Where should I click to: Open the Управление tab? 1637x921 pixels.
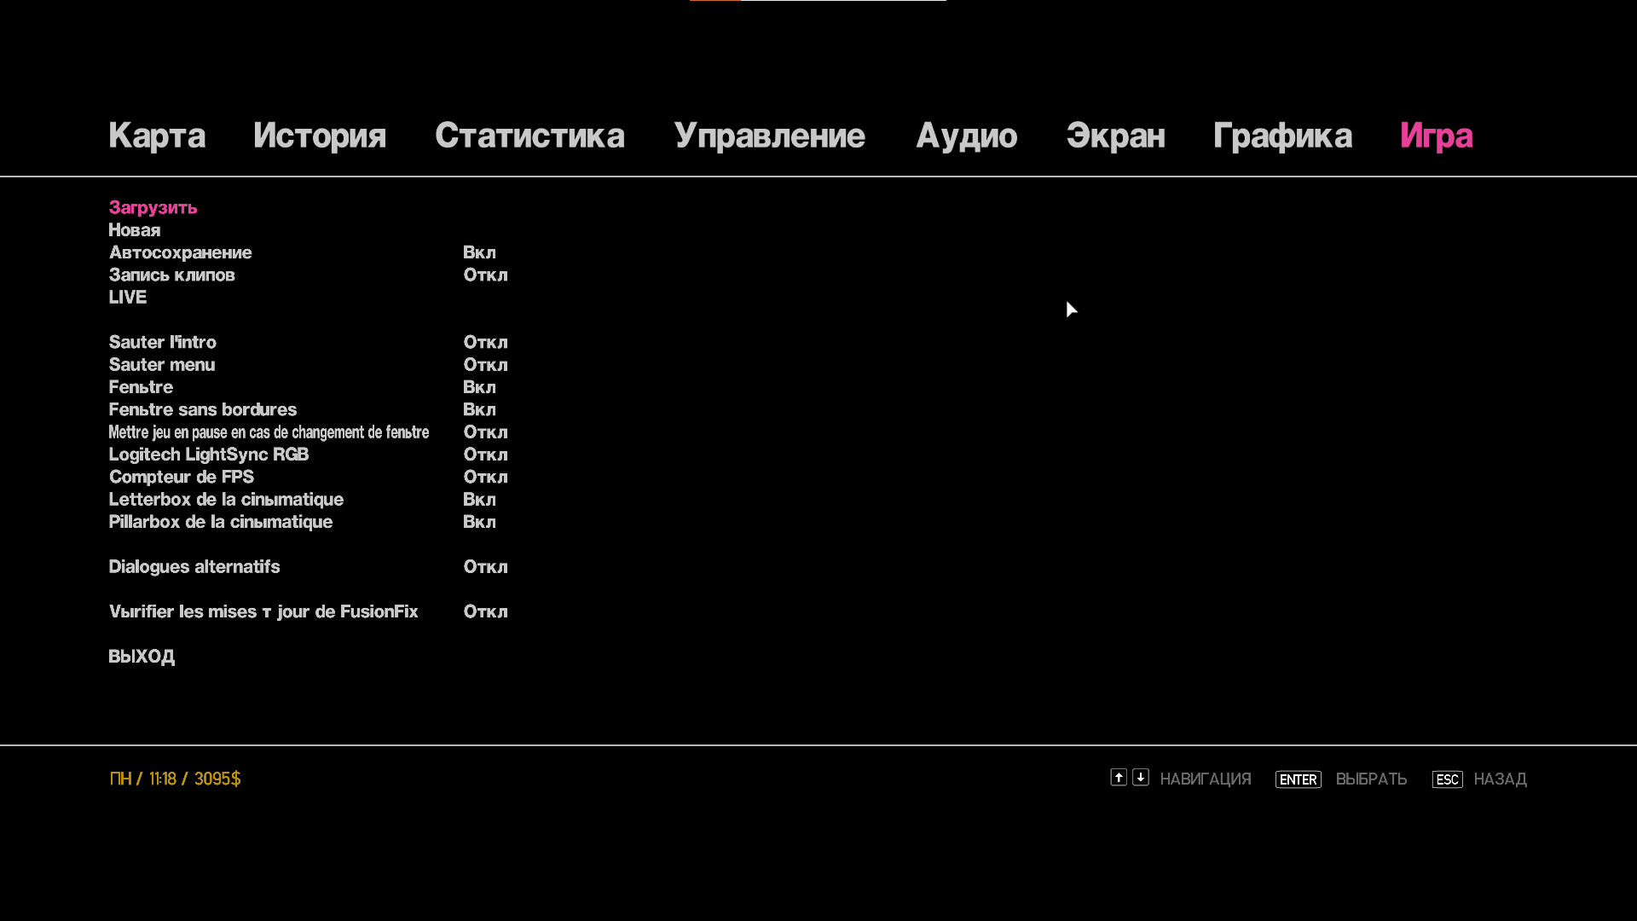(769, 136)
